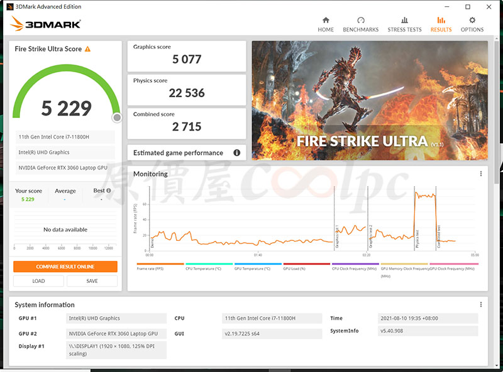Screen dimensions: 503x372
Task: Open the OPTIONS tab label
Action: pyautogui.click(x=472, y=29)
